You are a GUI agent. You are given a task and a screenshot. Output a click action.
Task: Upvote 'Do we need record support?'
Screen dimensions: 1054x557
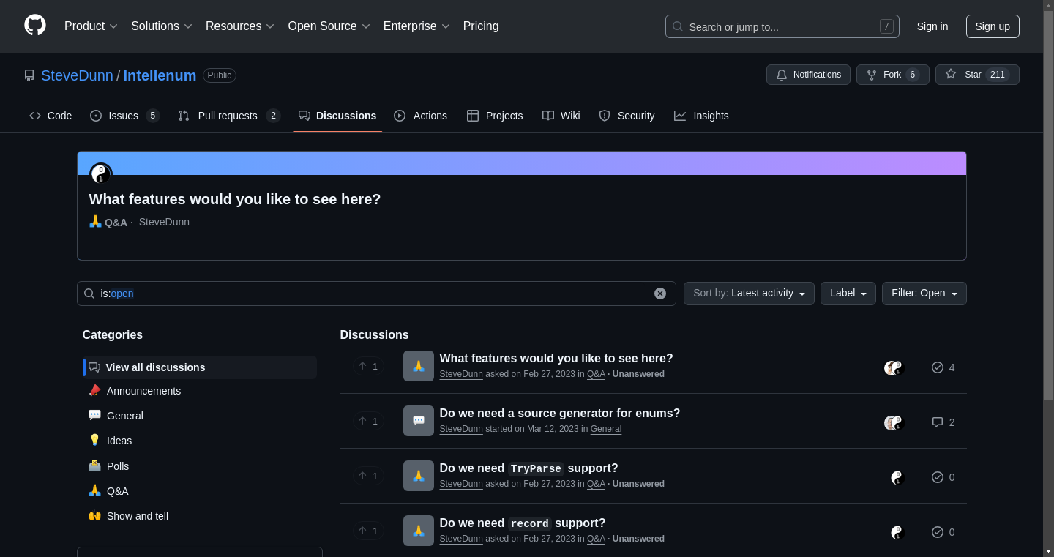[369, 531]
